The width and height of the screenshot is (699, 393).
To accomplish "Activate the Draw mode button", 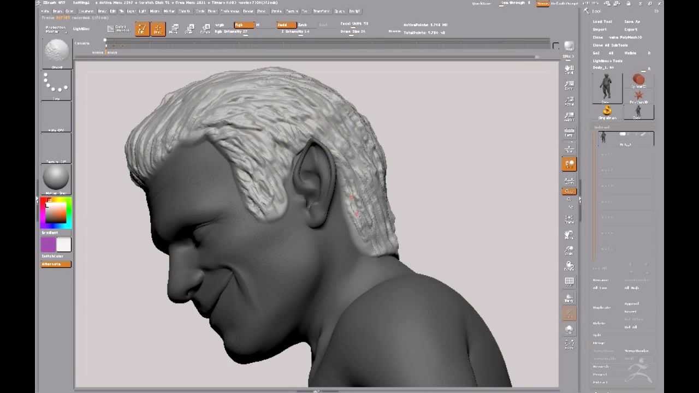I will 157,29.
